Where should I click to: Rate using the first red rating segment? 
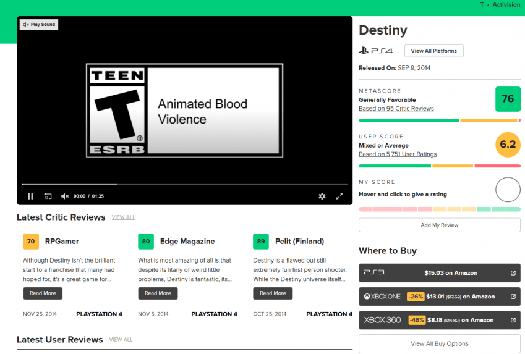pyautogui.click(x=365, y=209)
